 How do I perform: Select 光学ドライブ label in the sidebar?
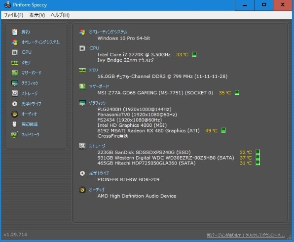pyautogui.click(x=31, y=104)
